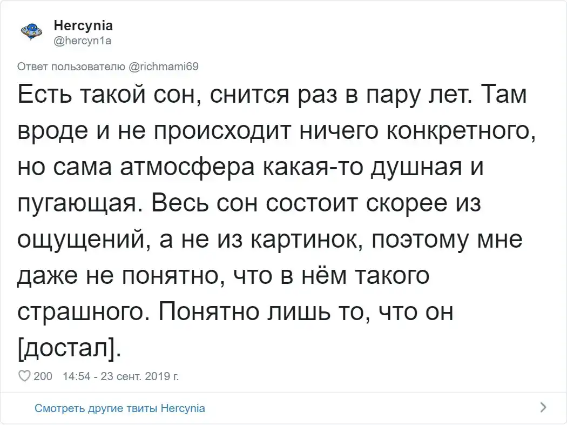Click the like count 200

(x=43, y=376)
